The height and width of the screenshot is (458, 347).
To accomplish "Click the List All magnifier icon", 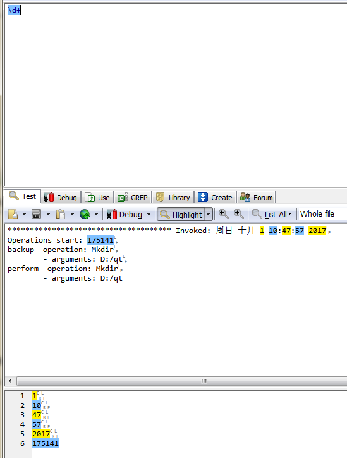I will (x=257, y=214).
